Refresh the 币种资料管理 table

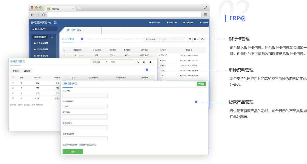tap(138, 62)
